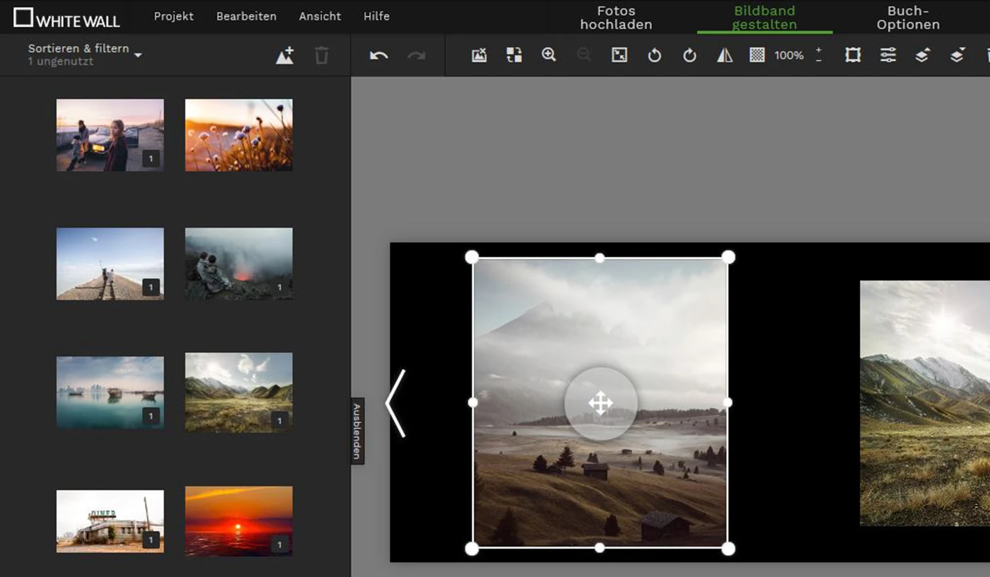
Task: Flip the image horizontally
Action: (x=725, y=55)
